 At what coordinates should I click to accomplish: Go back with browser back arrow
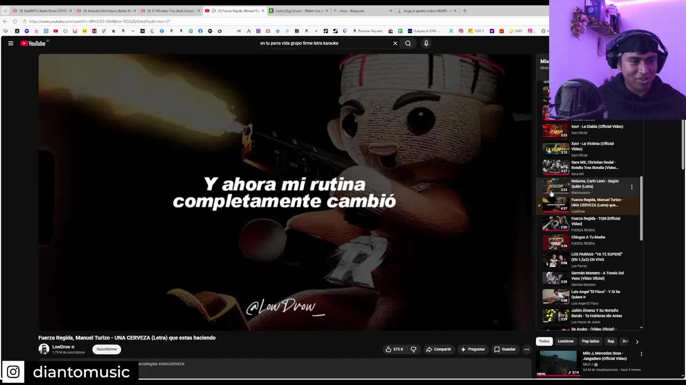tap(5, 21)
